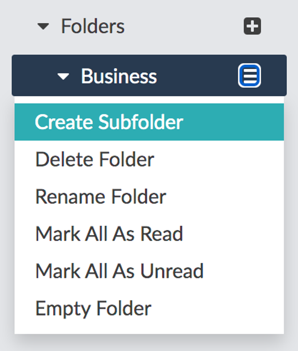This screenshot has height=351, width=298.
Task: Click the white caret beside Business
Action: (x=63, y=76)
